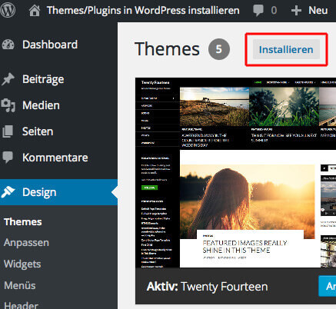Click the theme count badge 5
The width and height of the screenshot is (336, 309).
pos(219,49)
